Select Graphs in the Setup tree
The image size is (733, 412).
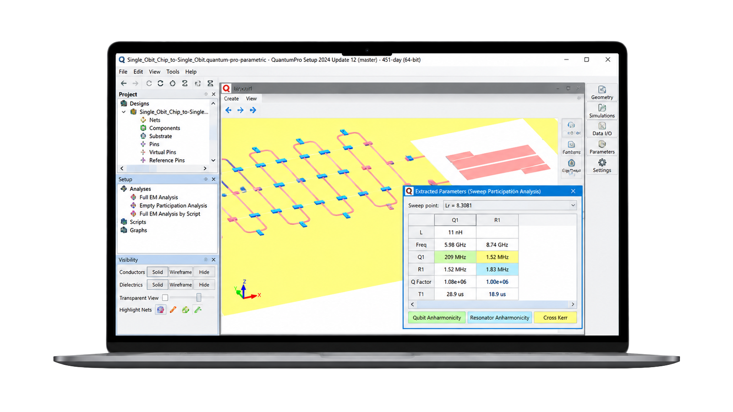point(138,230)
